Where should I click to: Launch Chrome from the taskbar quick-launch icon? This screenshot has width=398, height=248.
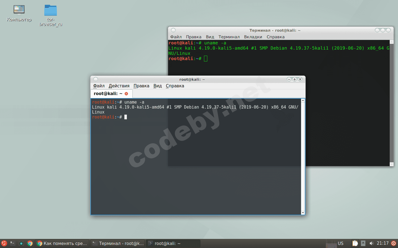[30, 243]
